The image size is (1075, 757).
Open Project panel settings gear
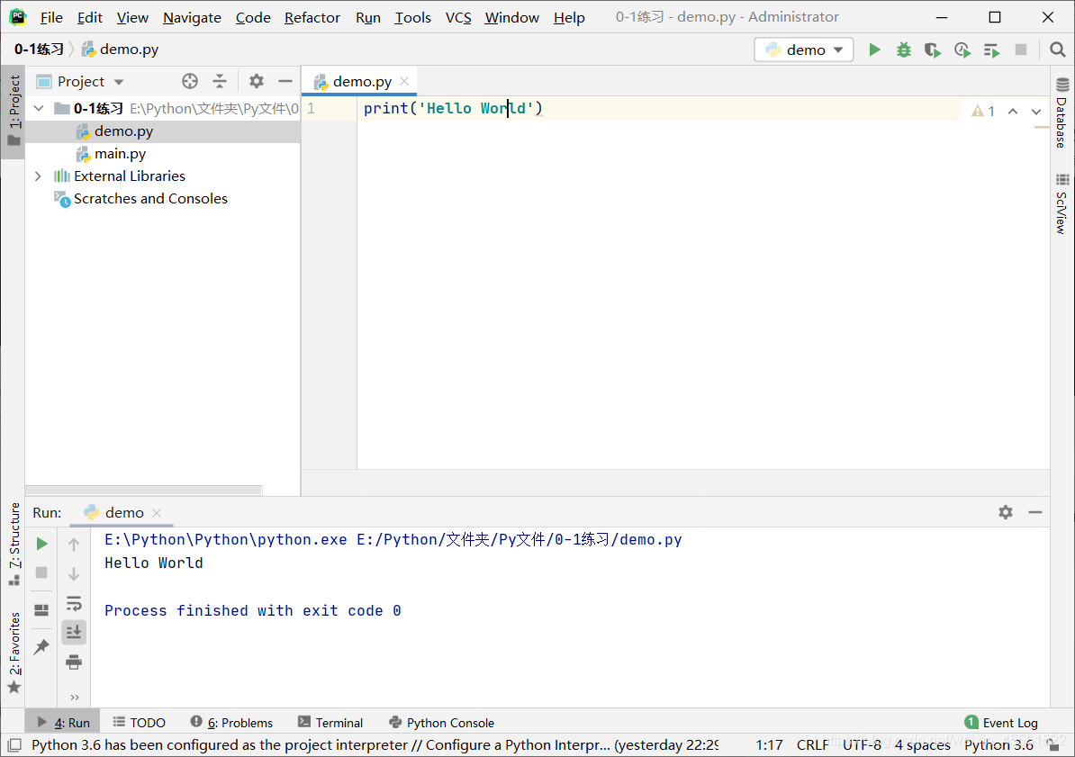click(x=257, y=82)
